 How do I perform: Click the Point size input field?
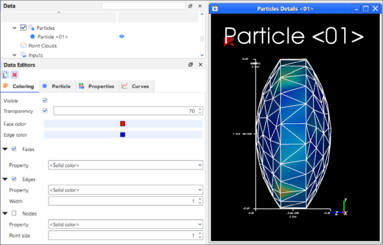126,235
